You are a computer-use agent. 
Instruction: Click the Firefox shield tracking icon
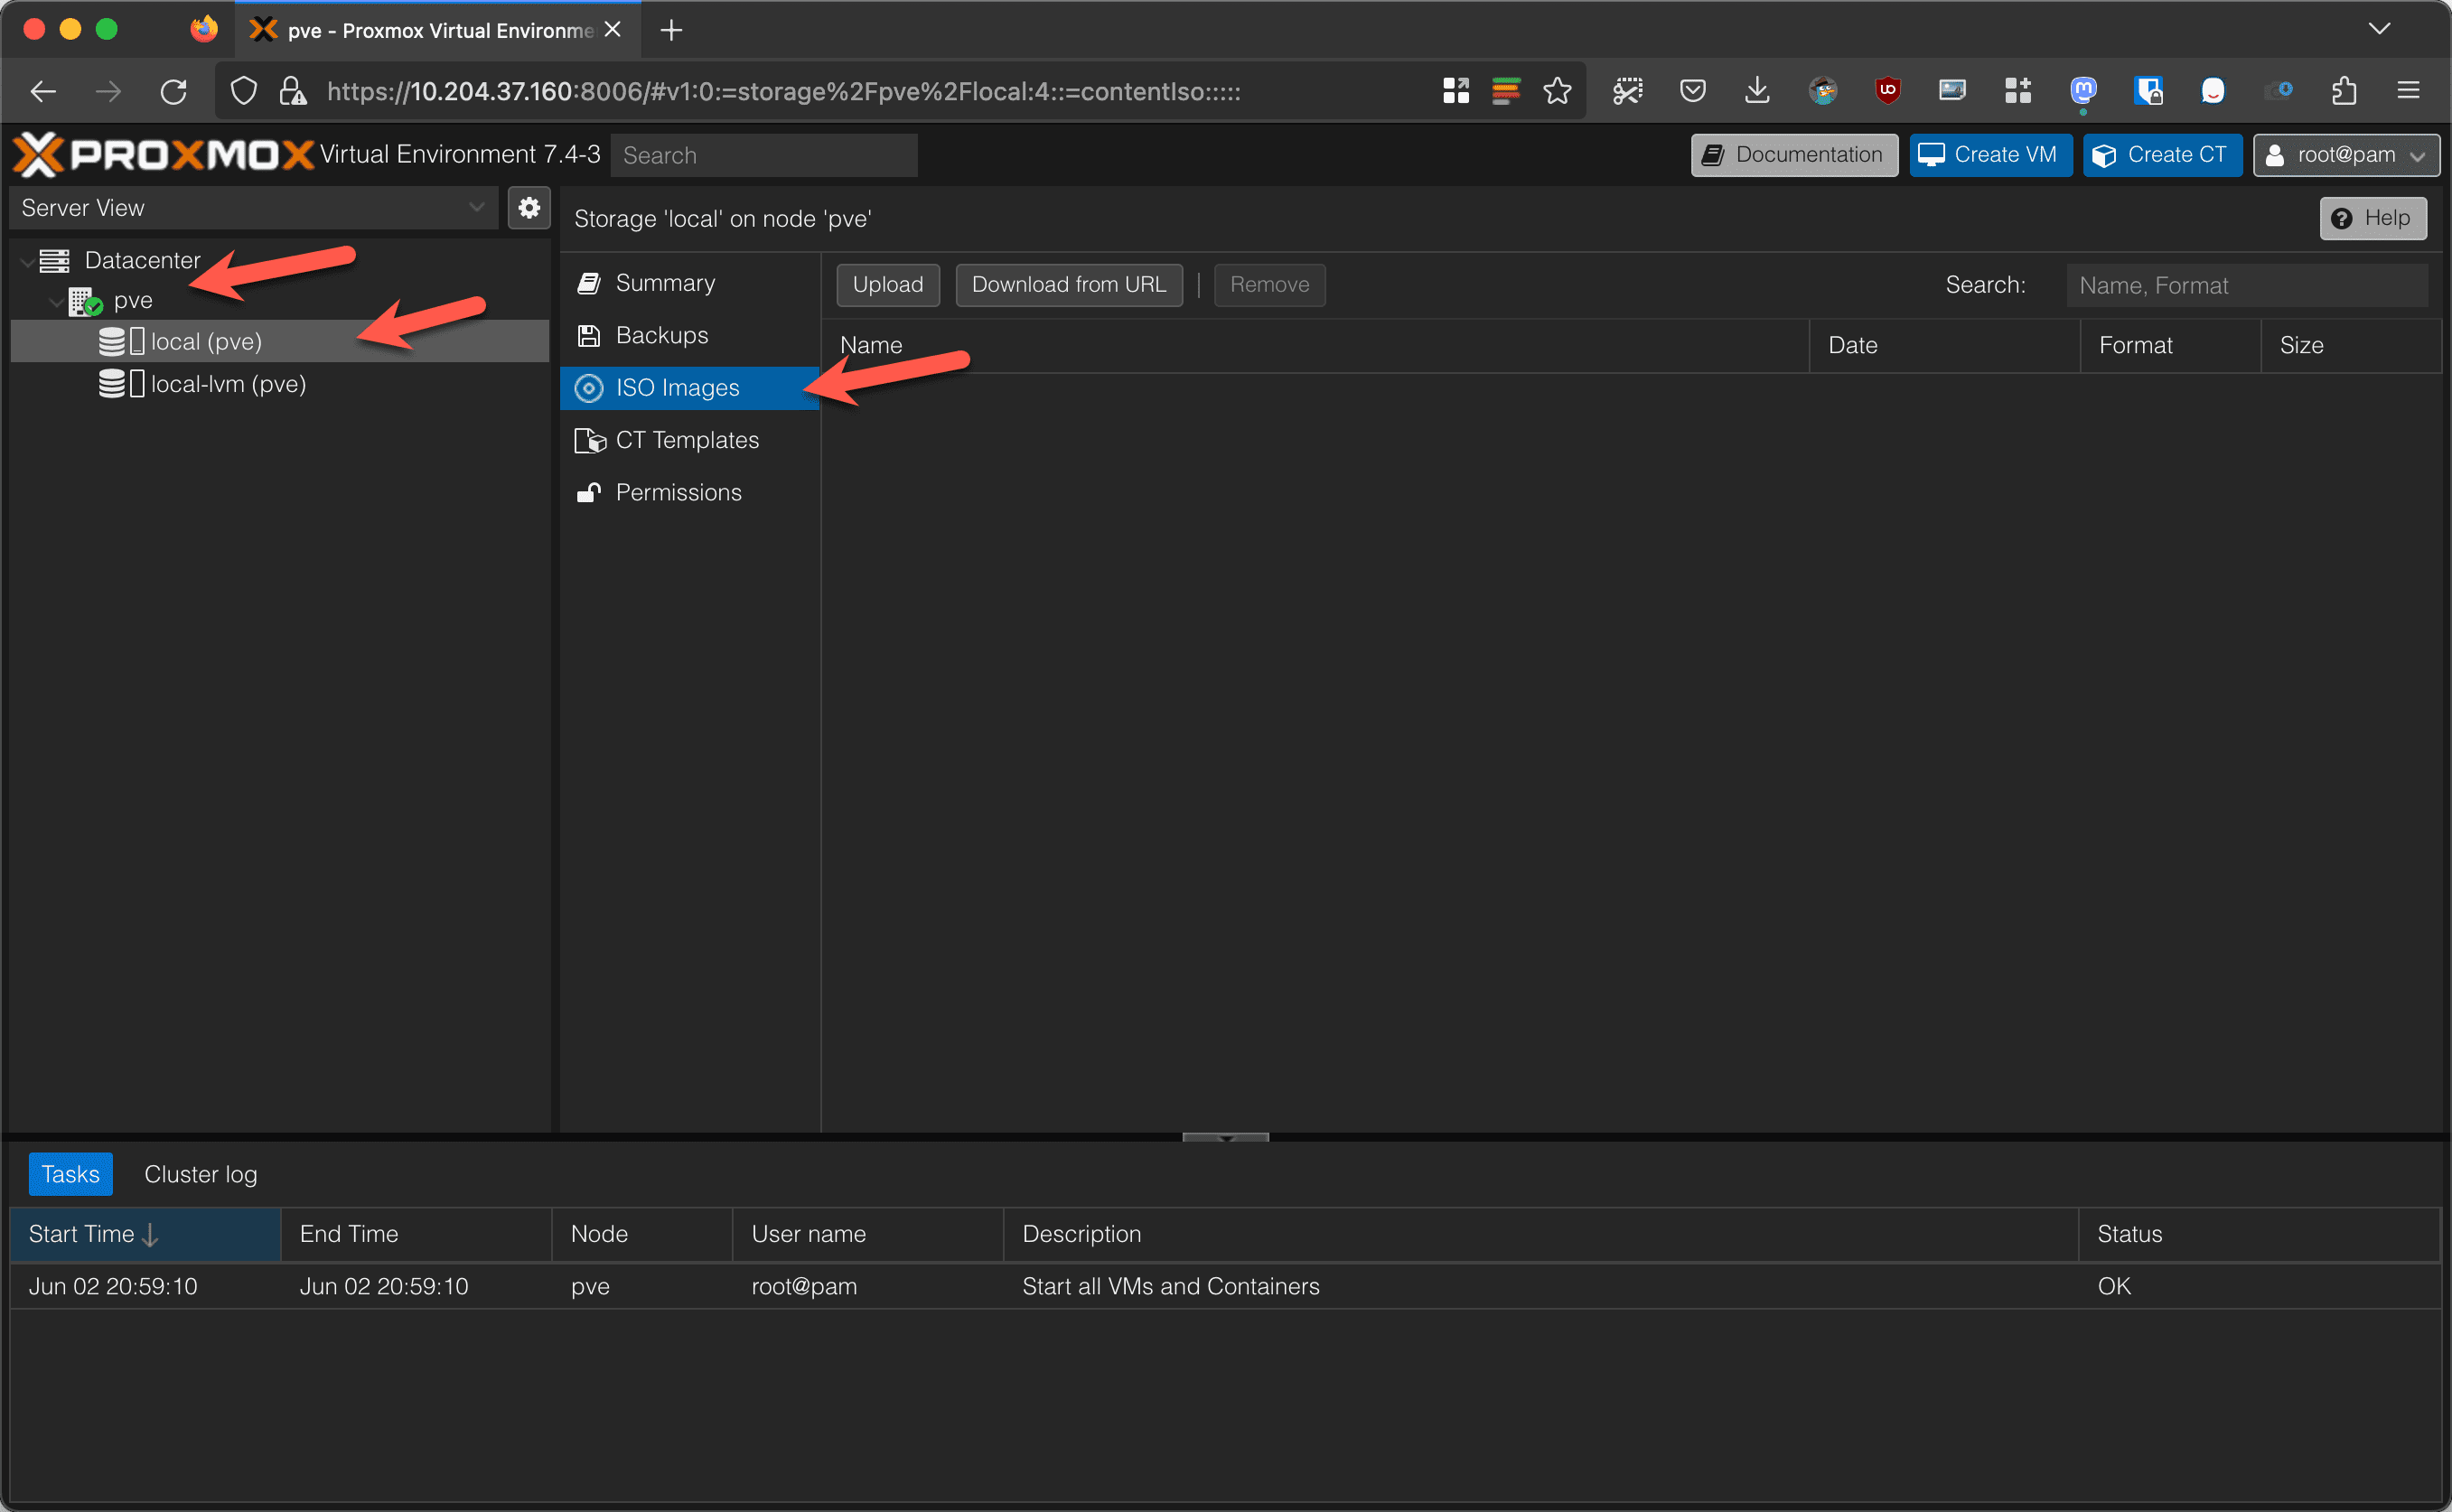point(244,92)
